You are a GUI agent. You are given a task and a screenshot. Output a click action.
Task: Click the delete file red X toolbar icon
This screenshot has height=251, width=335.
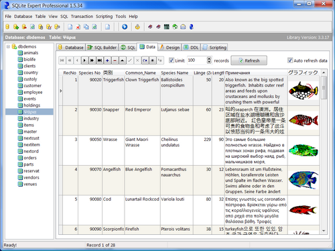(78, 27)
